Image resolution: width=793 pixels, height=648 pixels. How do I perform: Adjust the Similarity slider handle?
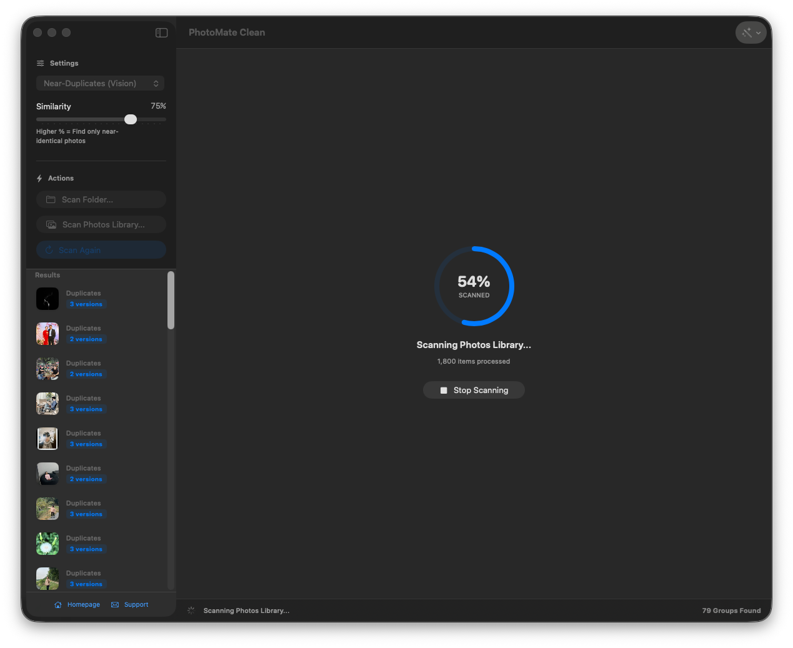coord(131,119)
